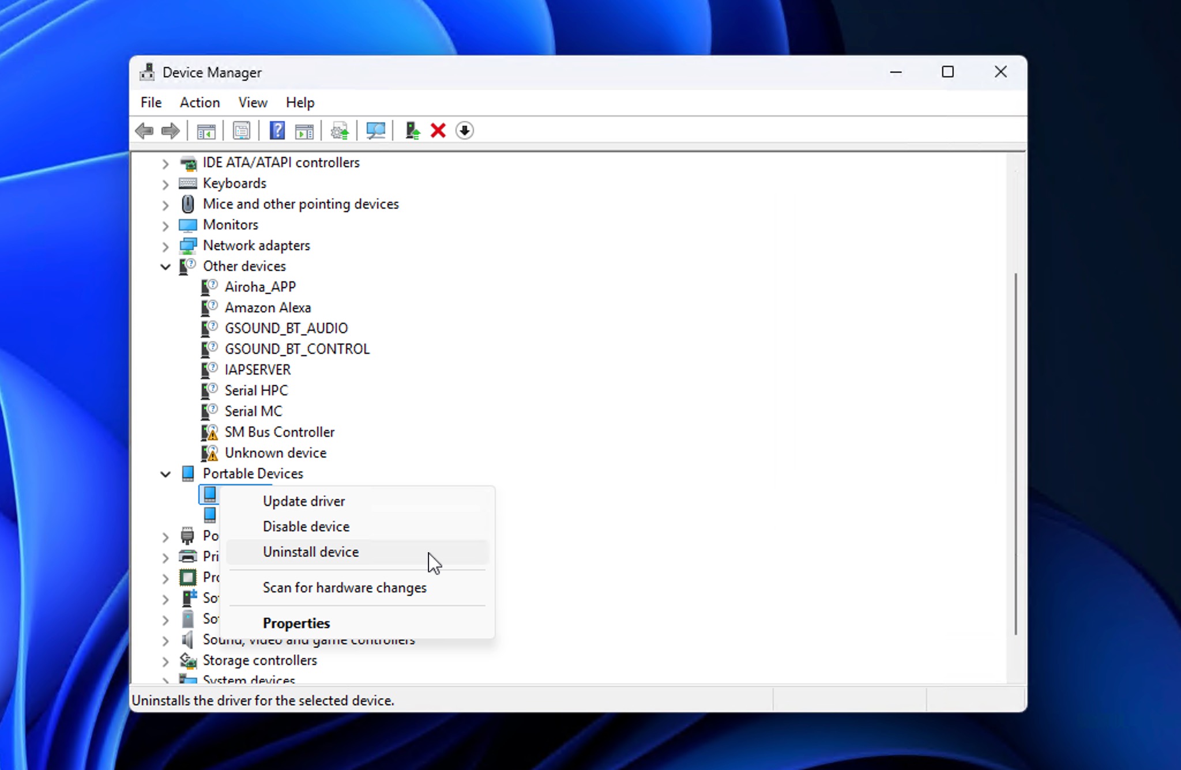Choose Uninstall device from context menu
This screenshot has height=770, width=1181.
(311, 552)
